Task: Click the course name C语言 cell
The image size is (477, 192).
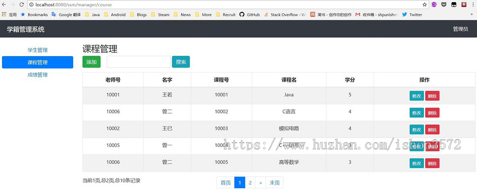Action: click(x=289, y=112)
